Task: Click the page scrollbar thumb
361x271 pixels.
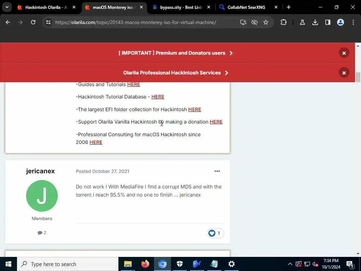Action: (x=358, y=77)
